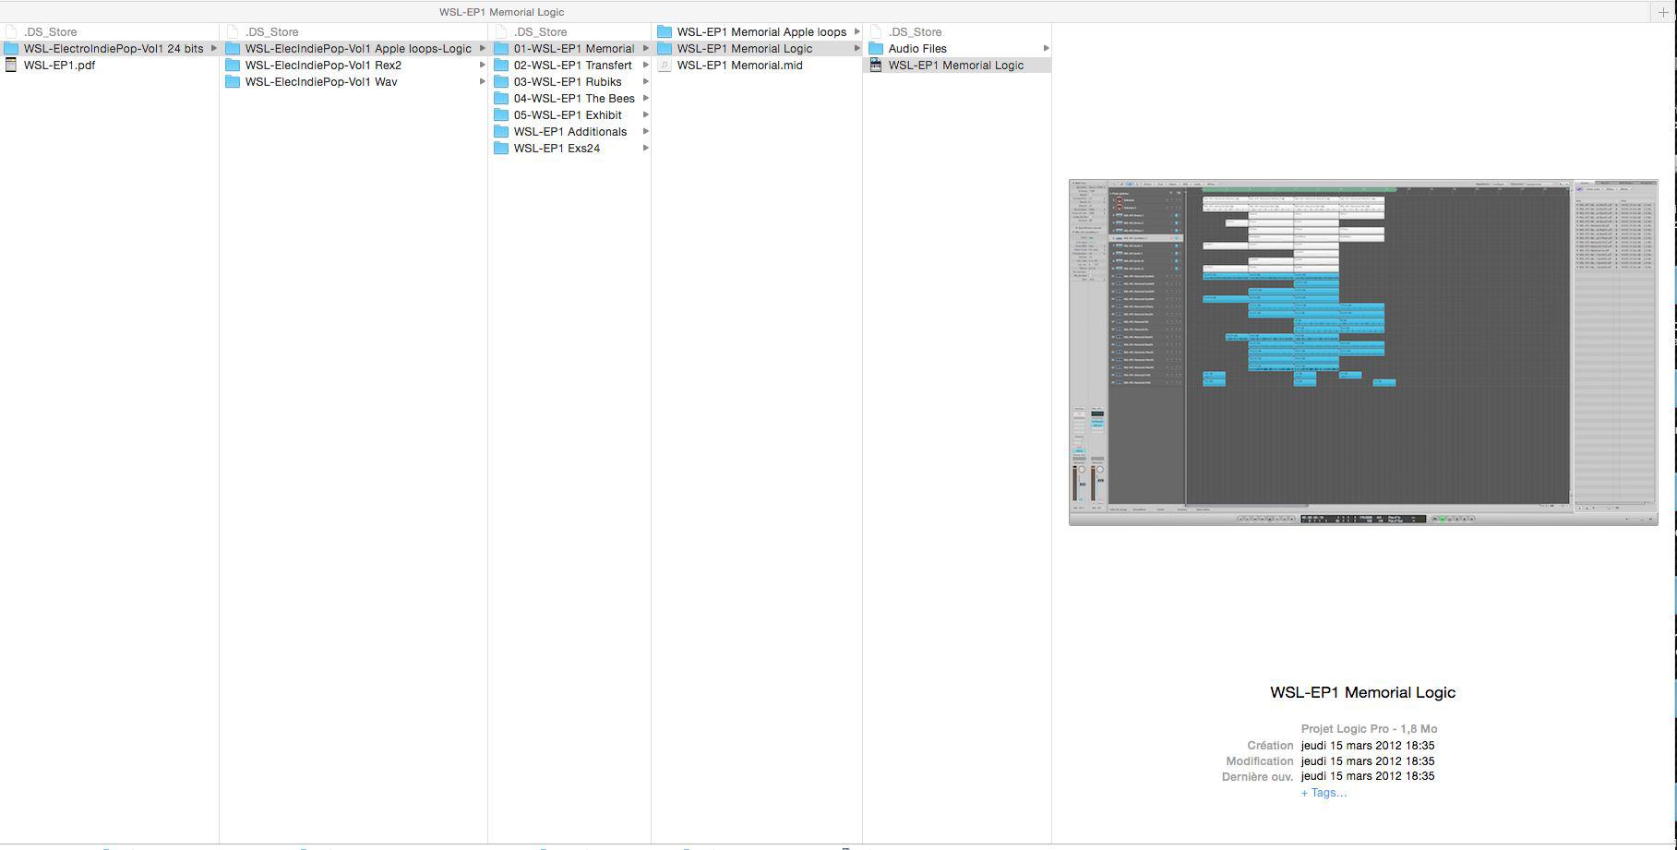The image size is (1677, 850).
Task: Select '01-WSL-EP1 Memorial' row text
Action: click(x=574, y=48)
